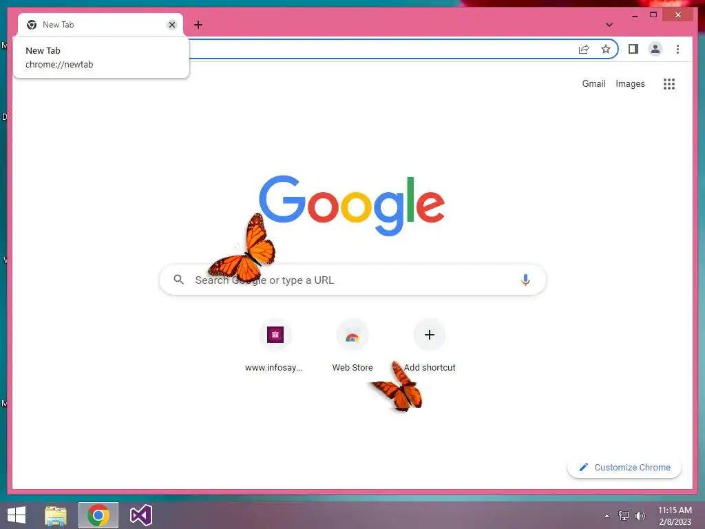Open File Explorer from the taskbar

click(56, 515)
